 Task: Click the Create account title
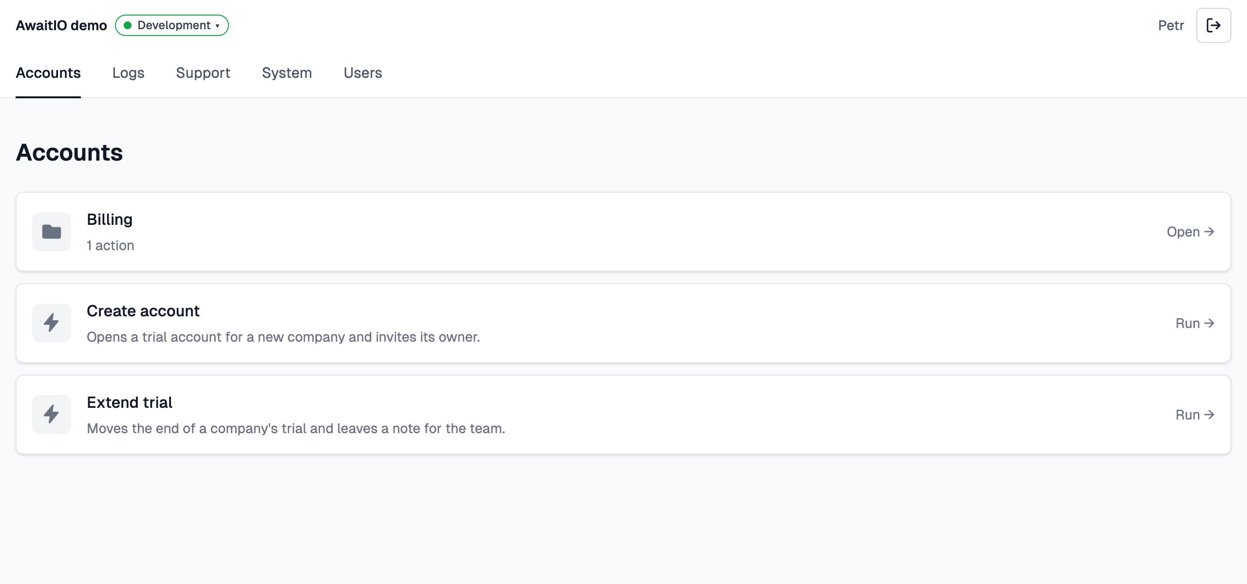[143, 311]
